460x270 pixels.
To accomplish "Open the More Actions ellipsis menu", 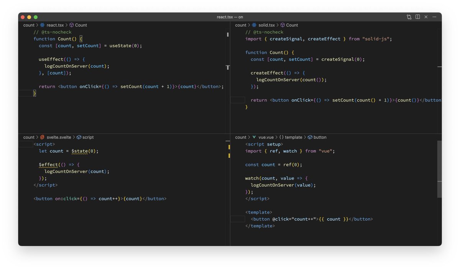I will [434, 17].
